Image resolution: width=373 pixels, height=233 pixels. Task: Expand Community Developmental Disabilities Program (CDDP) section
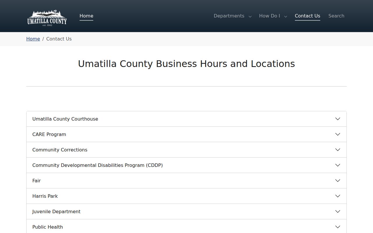tap(186, 165)
